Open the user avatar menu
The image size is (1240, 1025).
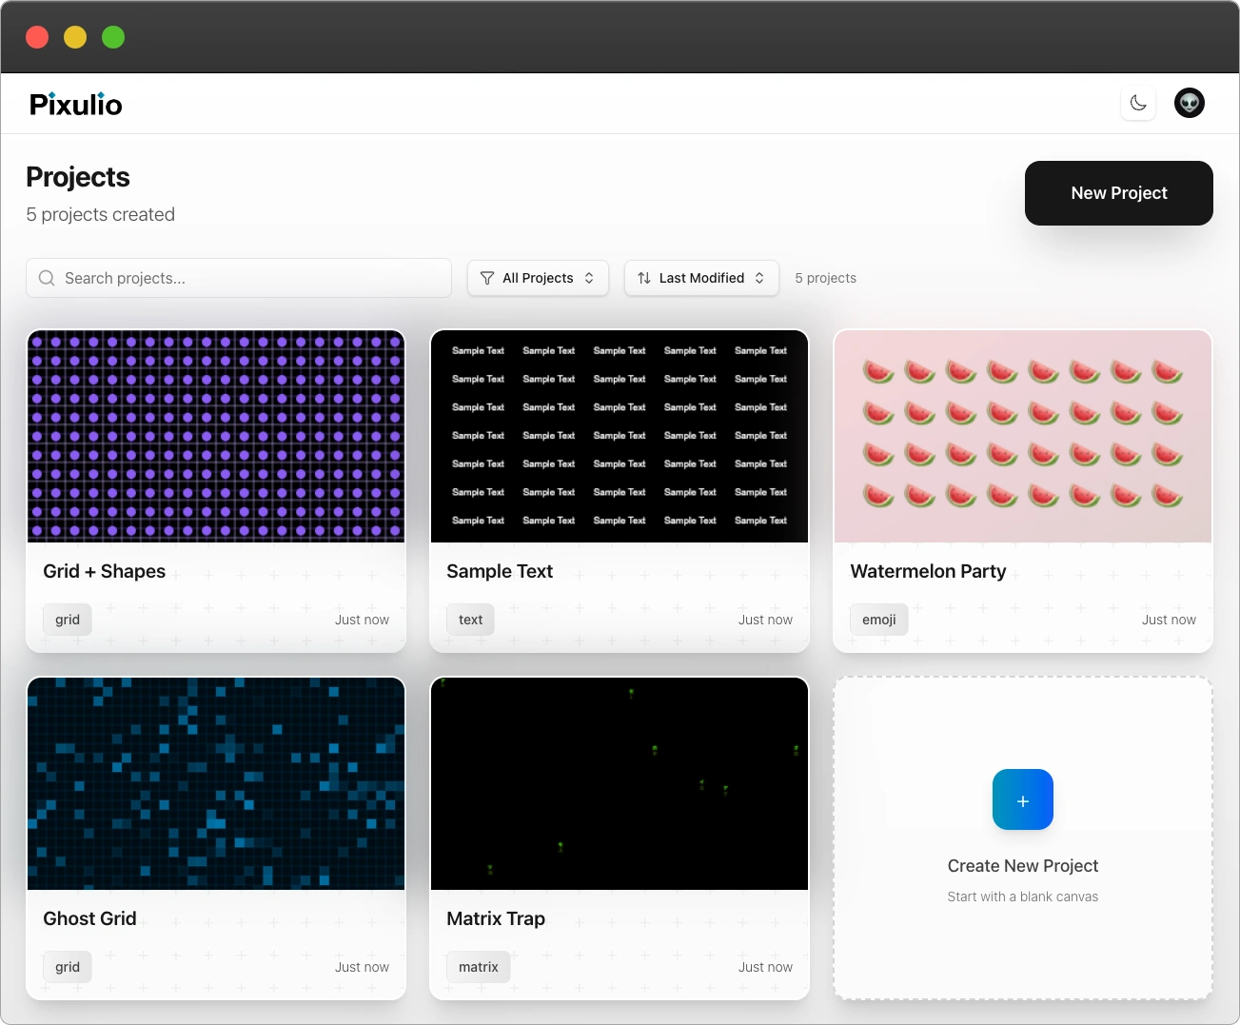[x=1190, y=103]
